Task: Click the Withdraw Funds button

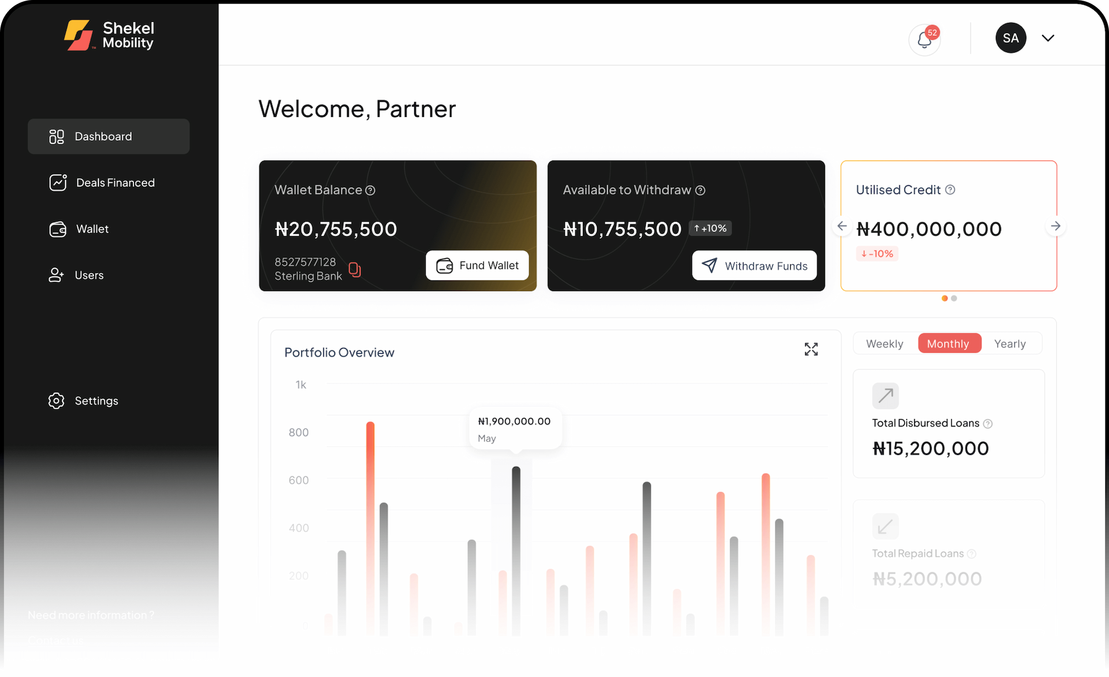Action: [x=754, y=265]
